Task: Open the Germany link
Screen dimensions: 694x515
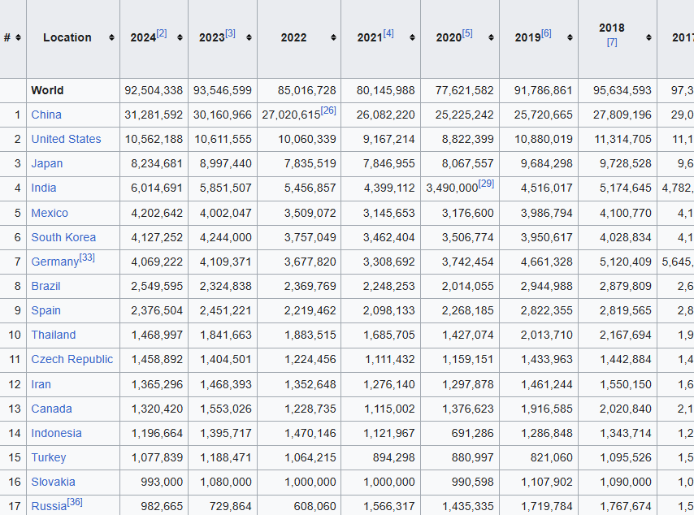Action: click(55, 262)
